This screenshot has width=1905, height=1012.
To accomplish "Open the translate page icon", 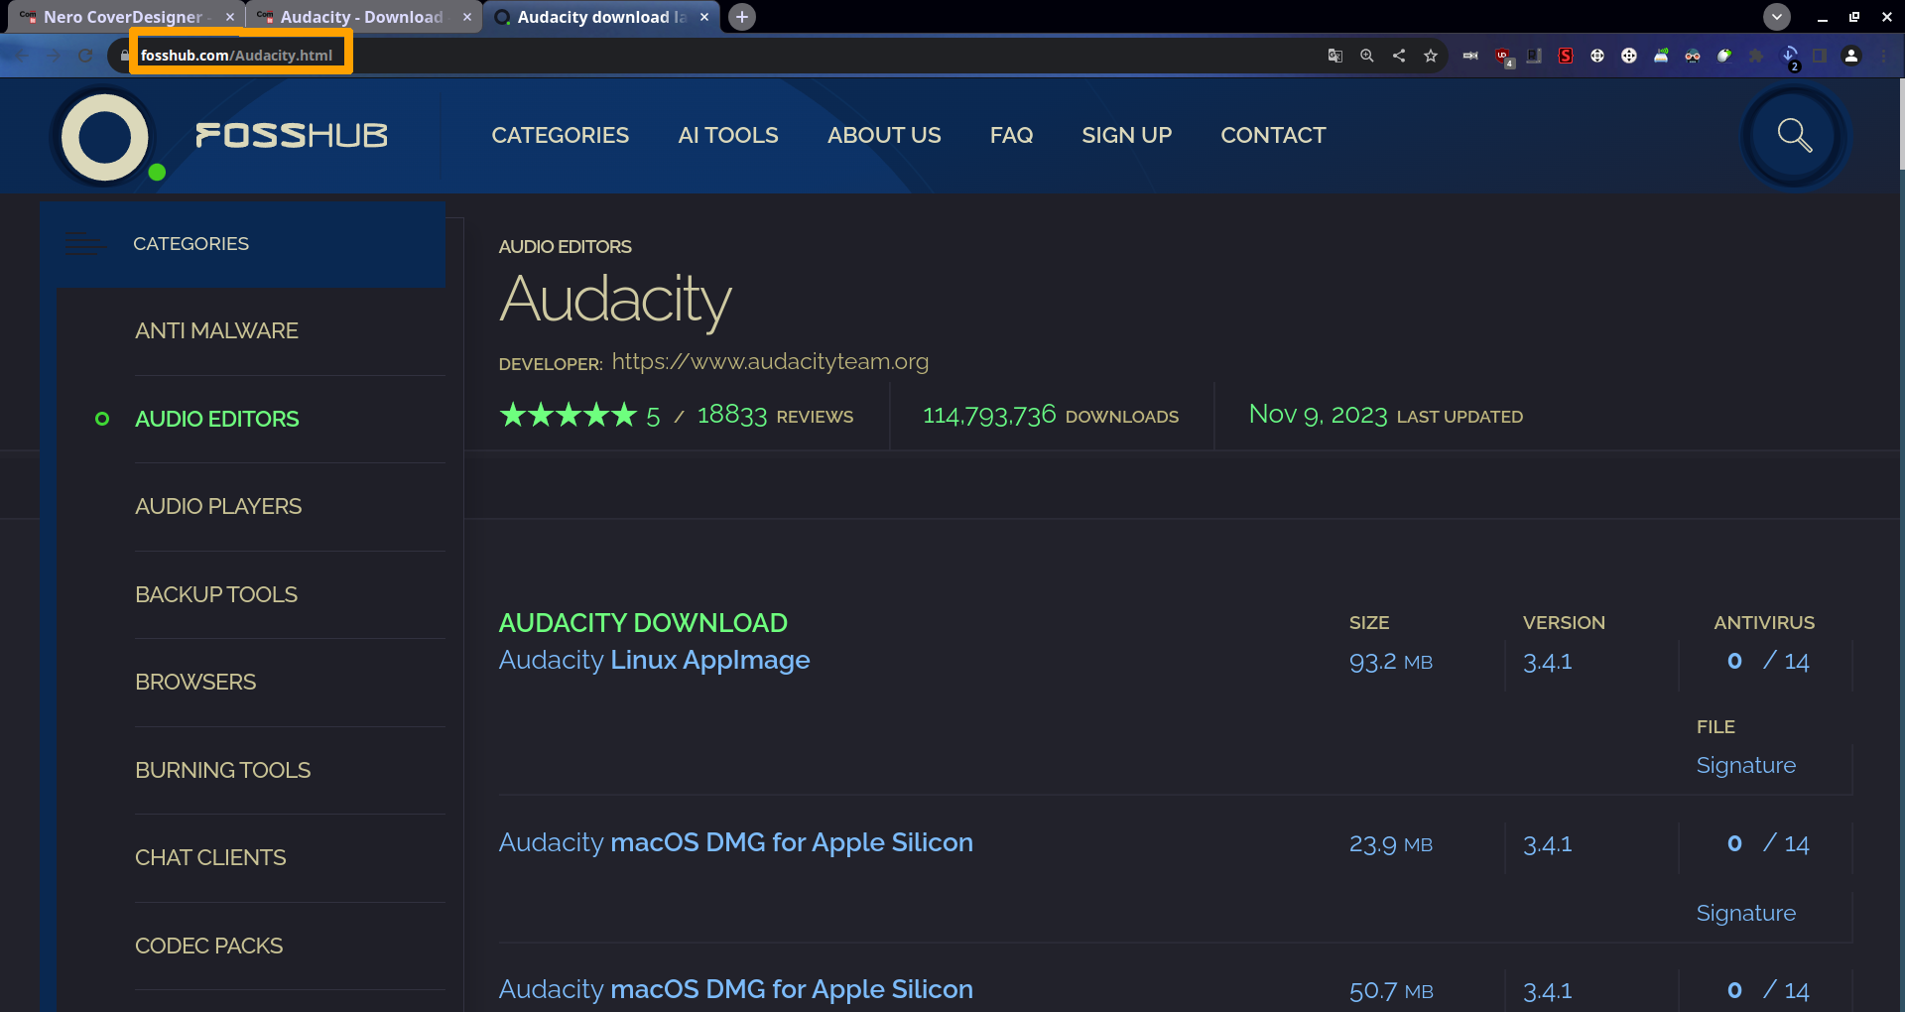I will [x=1335, y=56].
